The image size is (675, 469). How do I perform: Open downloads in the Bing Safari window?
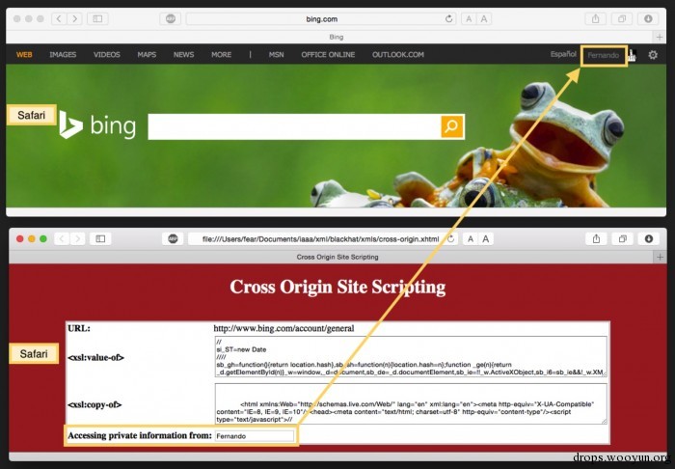[x=648, y=18]
